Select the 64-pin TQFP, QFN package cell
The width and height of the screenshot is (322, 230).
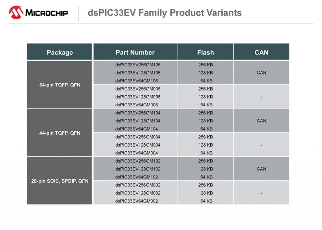(60, 85)
